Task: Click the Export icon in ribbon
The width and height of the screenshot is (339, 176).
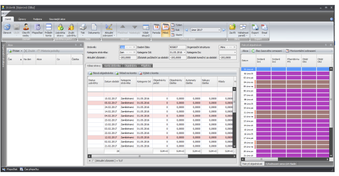Action: [x=255, y=27]
